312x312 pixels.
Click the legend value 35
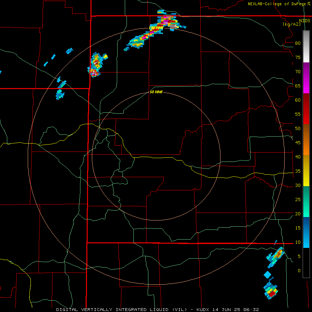pos(298,171)
